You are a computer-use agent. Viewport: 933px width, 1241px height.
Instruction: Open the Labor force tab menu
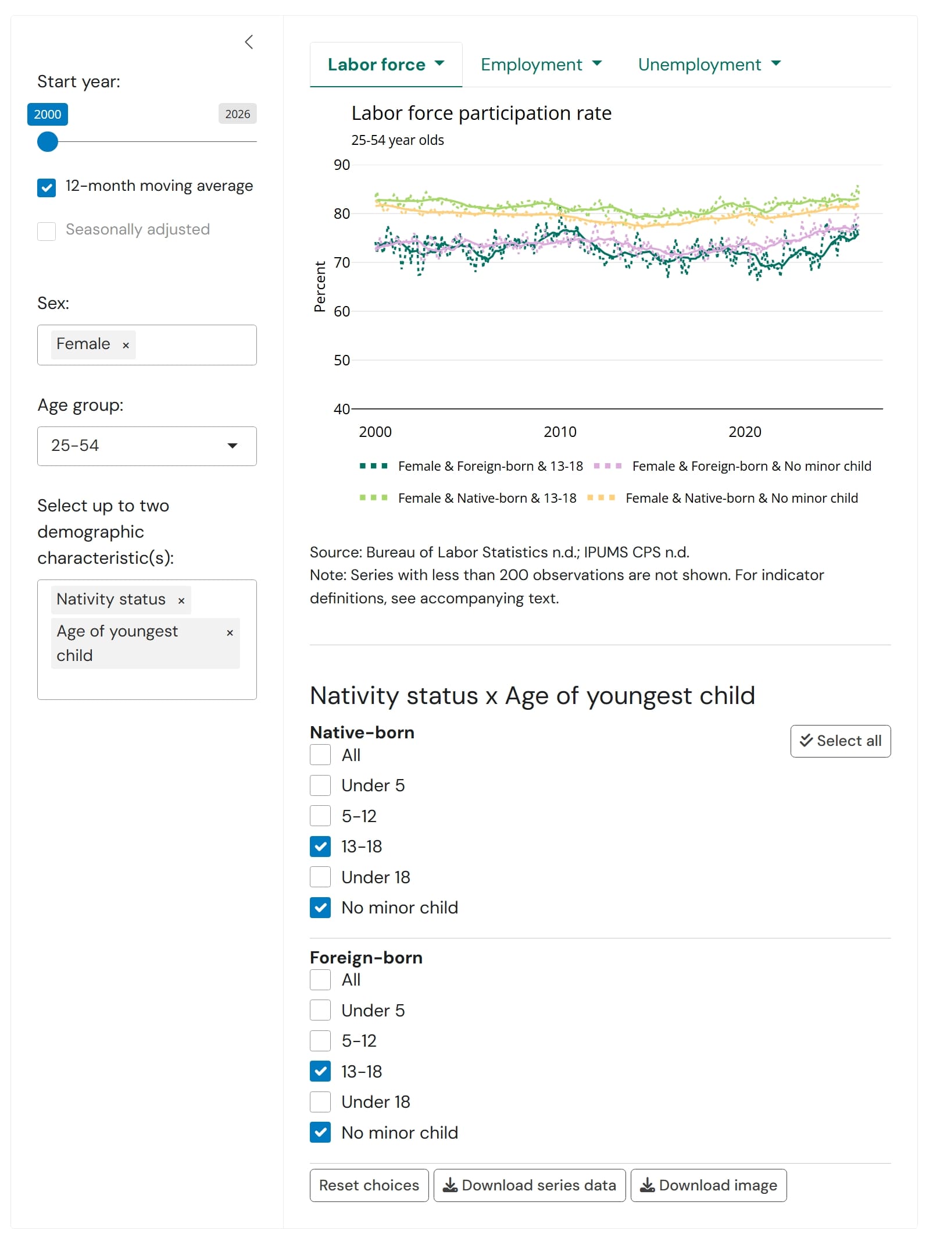[386, 65]
